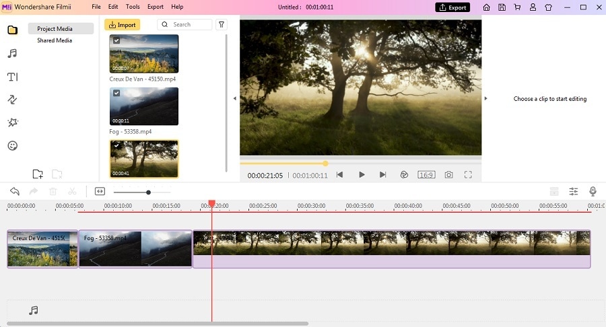Select Shared Media tab
Screen dimensions: 606x327
tap(55, 40)
